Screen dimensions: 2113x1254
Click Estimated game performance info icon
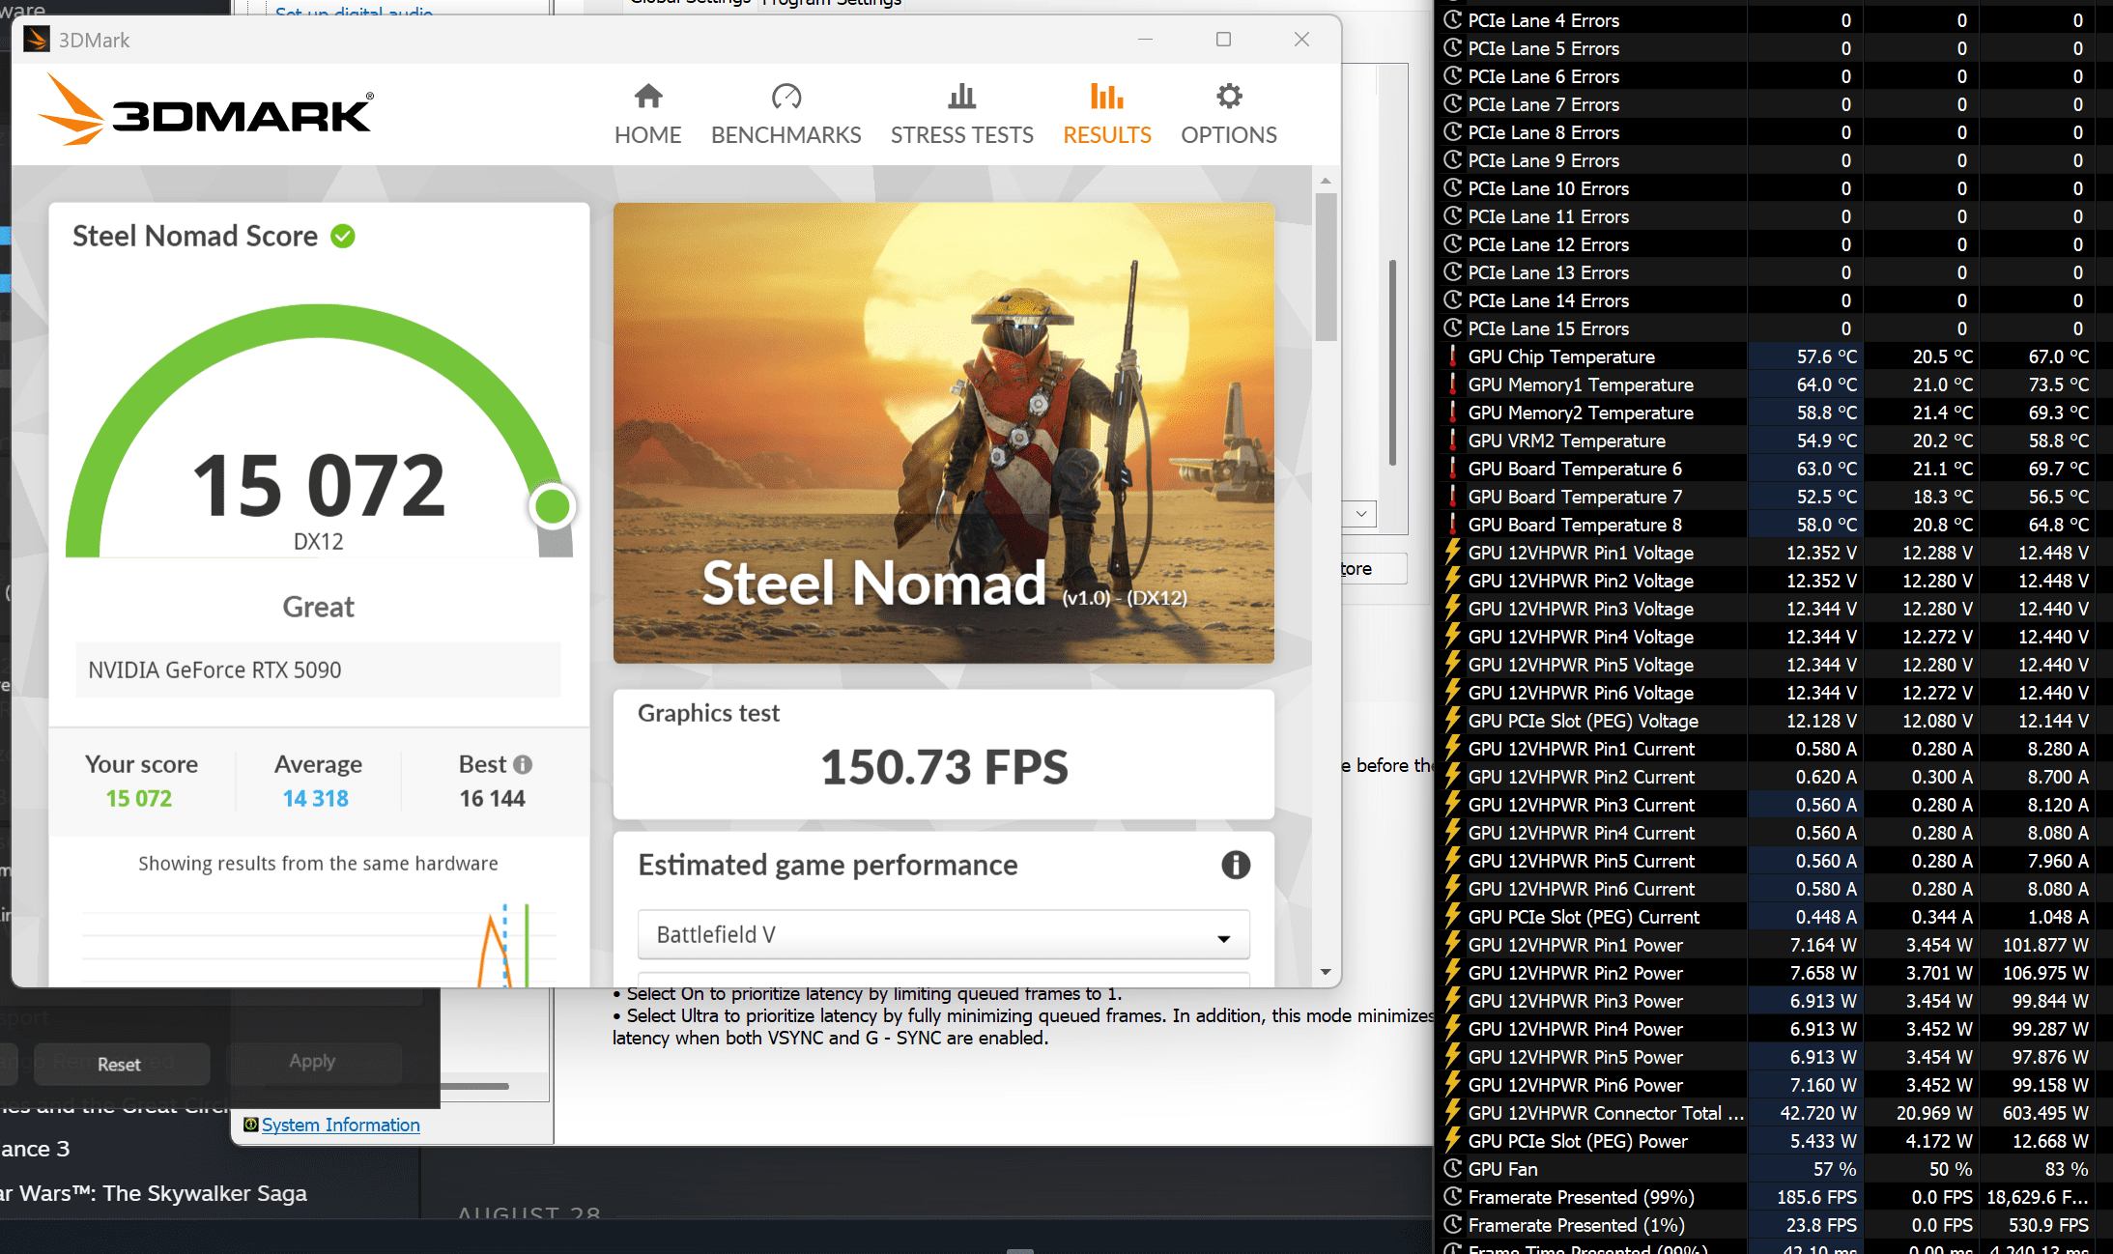pyautogui.click(x=1235, y=865)
